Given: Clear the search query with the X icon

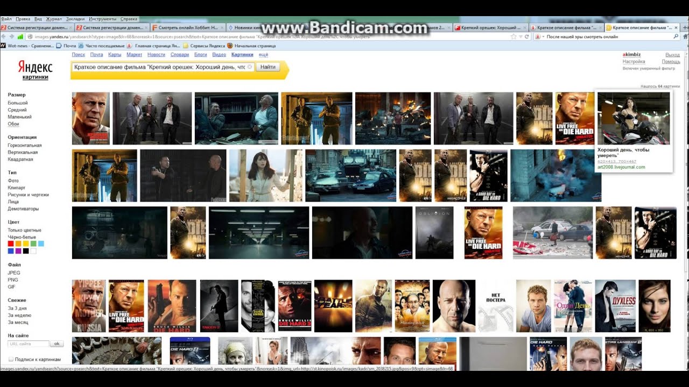Looking at the screenshot, I should click(x=250, y=67).
